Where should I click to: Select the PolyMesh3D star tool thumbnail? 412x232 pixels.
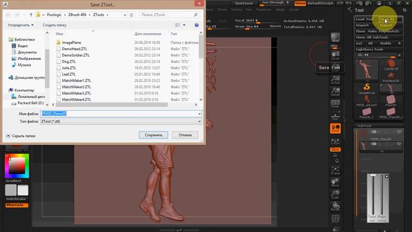click(391, 77)
